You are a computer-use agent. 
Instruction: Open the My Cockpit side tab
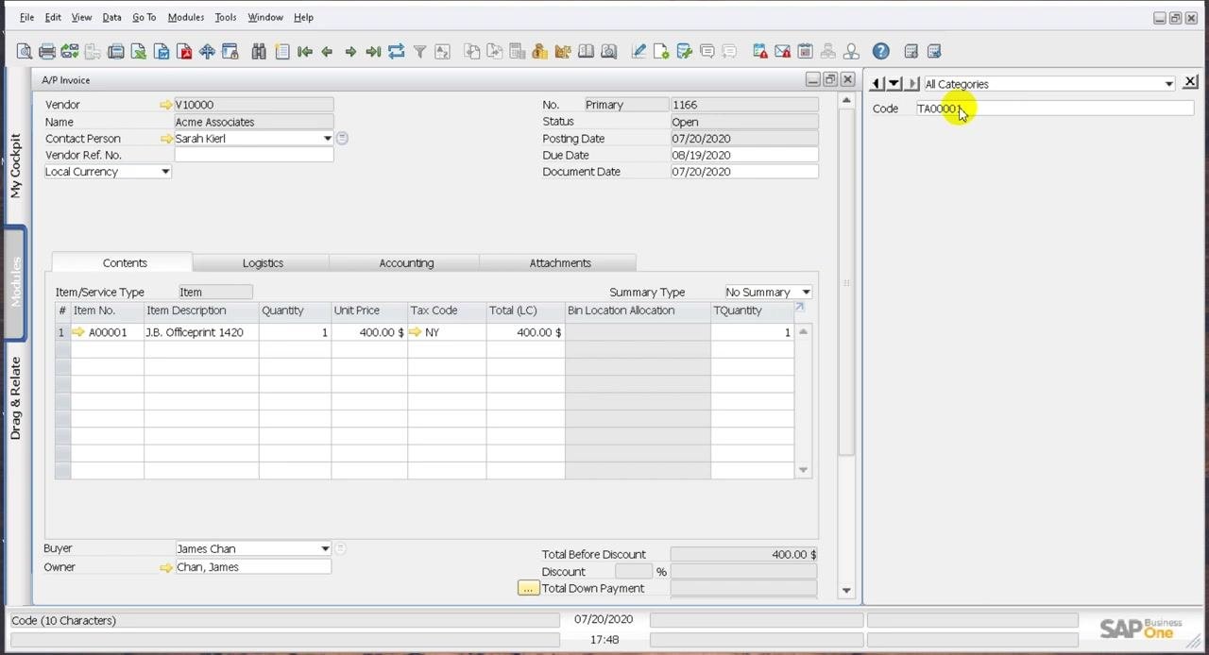click(x=15, y=165)
